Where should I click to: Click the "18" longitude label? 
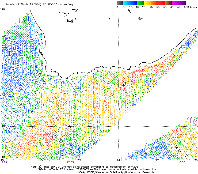coord(41,160)
